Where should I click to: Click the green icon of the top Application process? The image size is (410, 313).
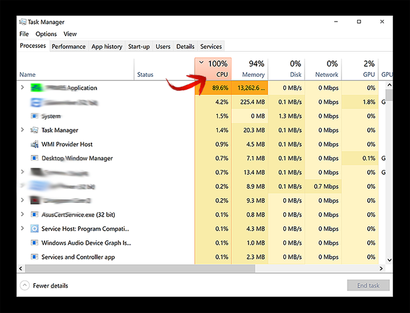[36, 88]
